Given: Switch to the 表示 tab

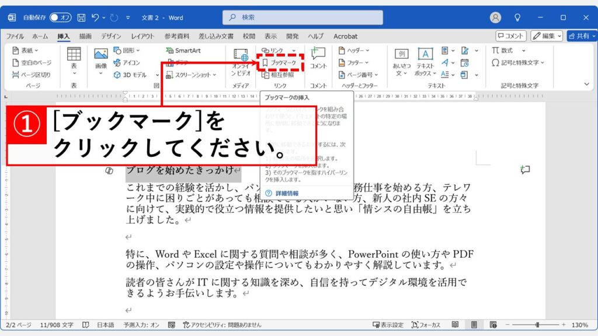Looking at the screenshot, I should 271,36.
